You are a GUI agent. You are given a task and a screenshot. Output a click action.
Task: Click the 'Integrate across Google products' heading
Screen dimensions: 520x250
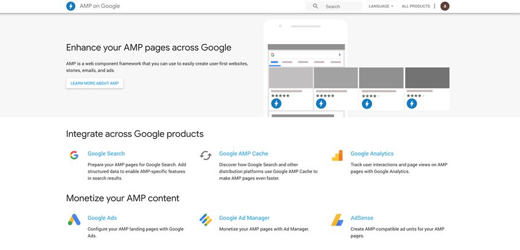coord(135,134)
